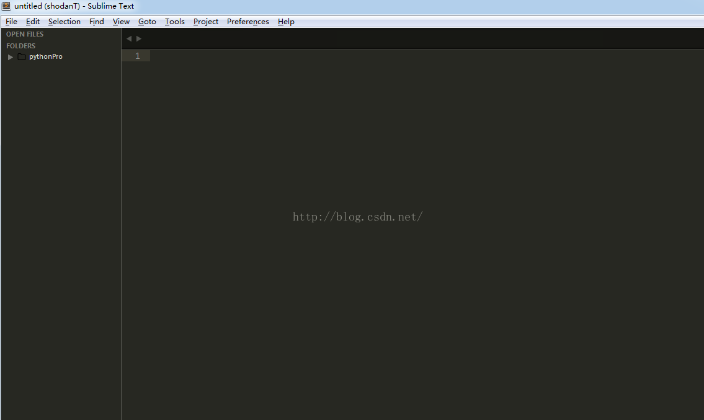Place cursor in the editor's first line
This screenshot has width=704, height=420.
click(x=427, y=56)
